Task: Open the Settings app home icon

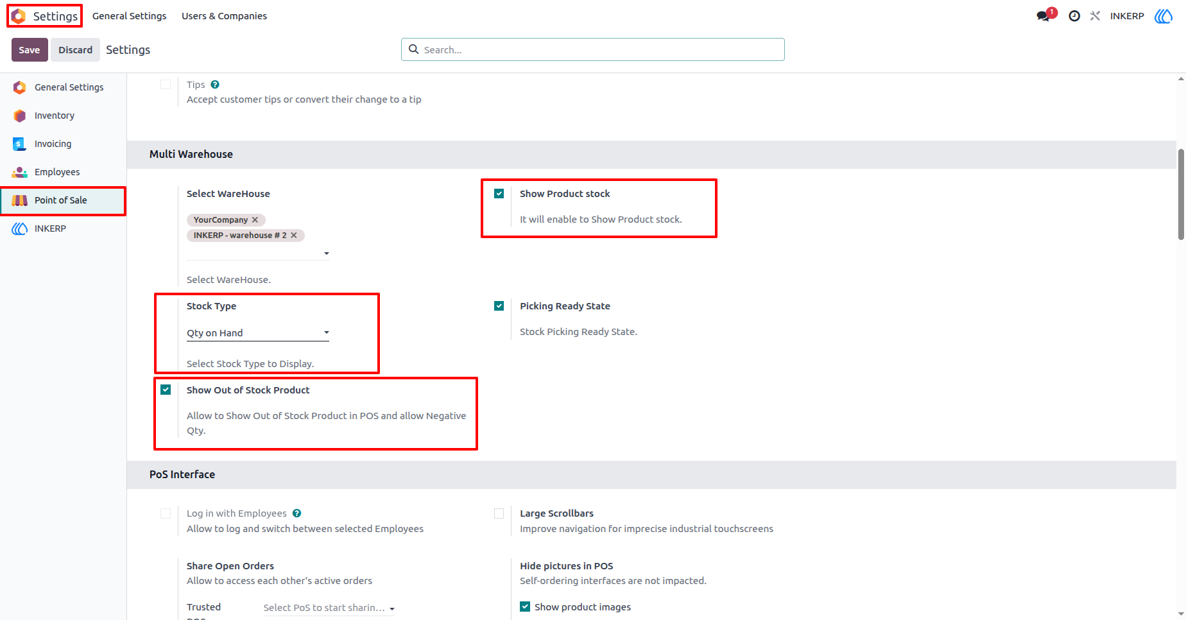Action: pos(19,16)
